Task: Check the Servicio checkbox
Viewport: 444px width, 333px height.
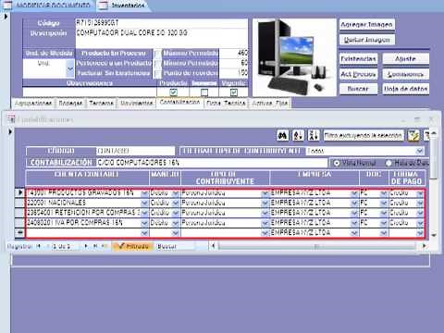Action: 204,92
